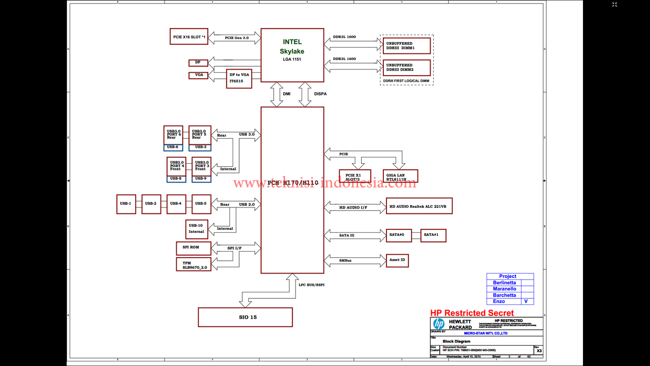Click the "PCH H170/H110" block label
This screenshot has height=366, width=650.
293,183
